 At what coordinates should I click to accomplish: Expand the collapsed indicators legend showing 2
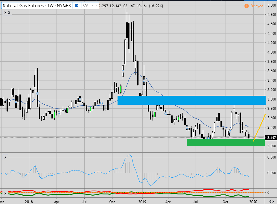click(7, 13)
